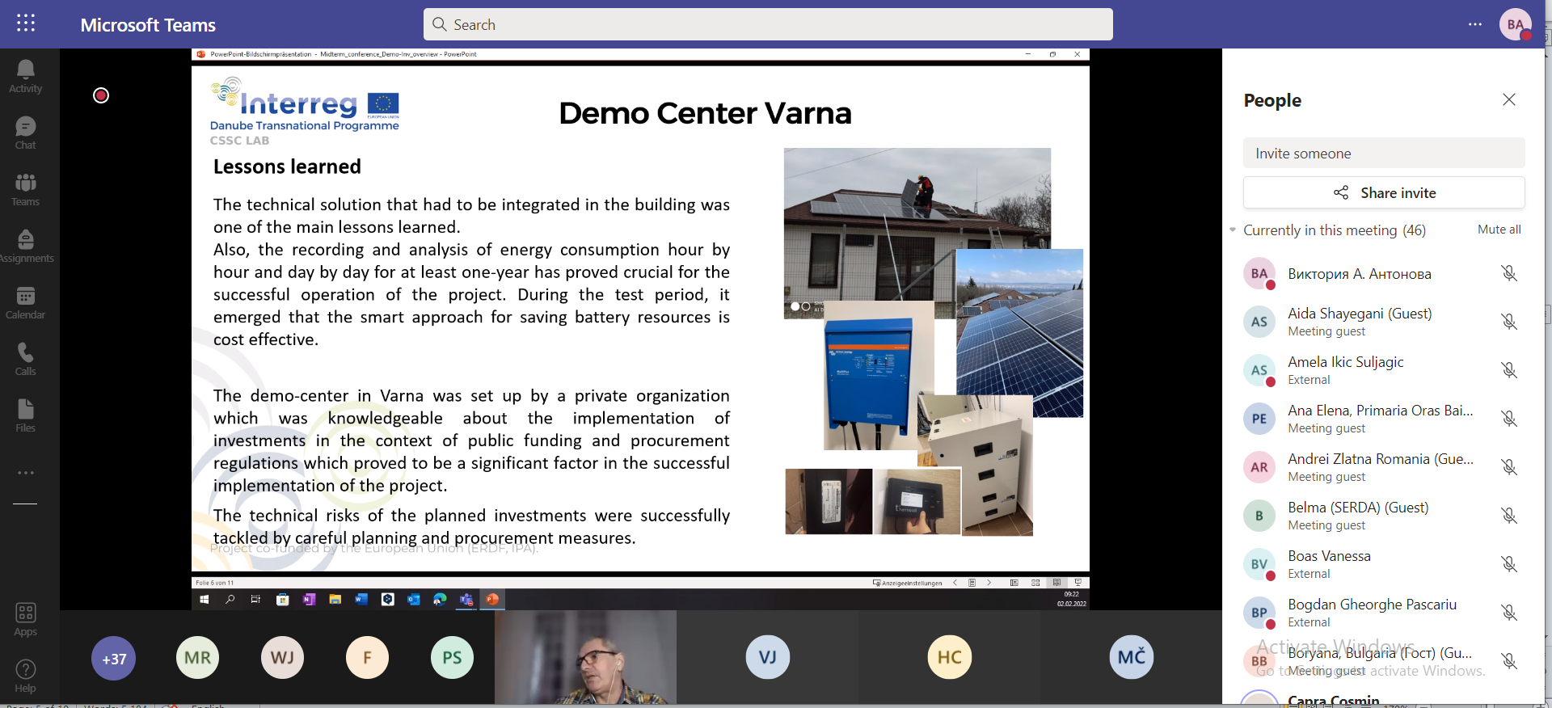This screenshot has width=1552, height=708.
Task: Select the VJ participant tile
Action: (x=768, y=657)
